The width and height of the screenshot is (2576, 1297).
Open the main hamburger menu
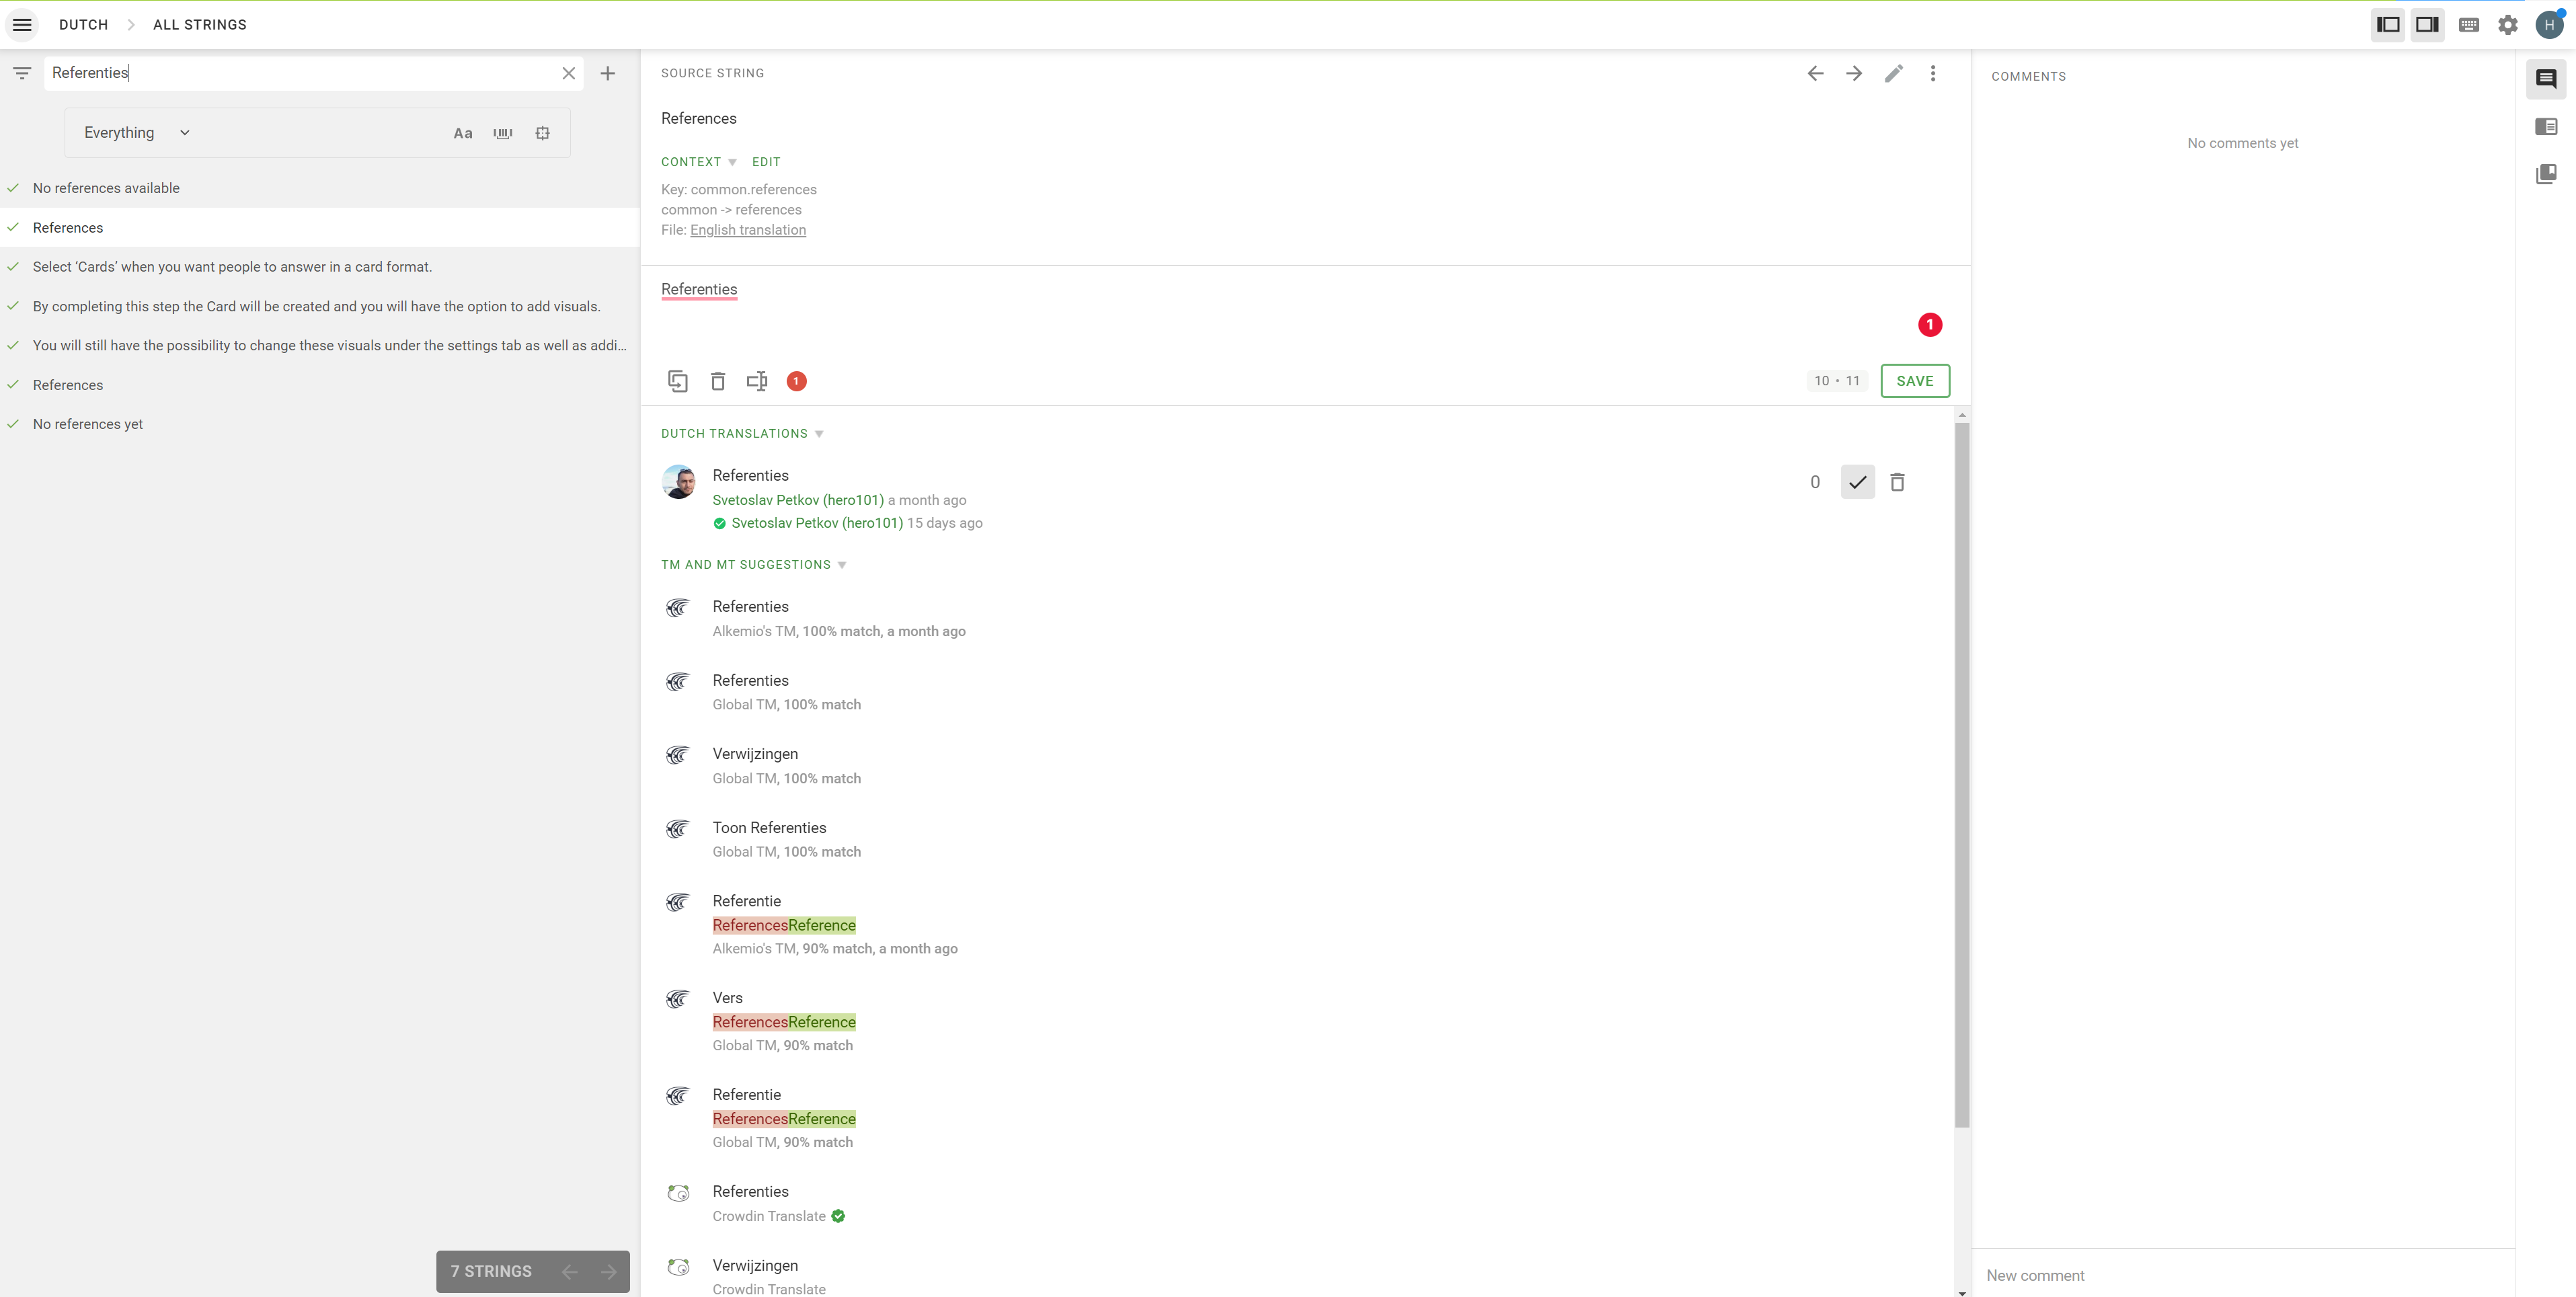point(22,24)
